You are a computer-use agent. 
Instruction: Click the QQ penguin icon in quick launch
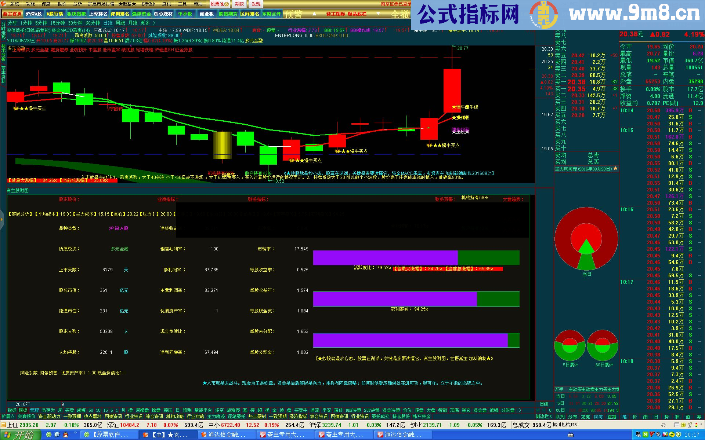[66, 434]
